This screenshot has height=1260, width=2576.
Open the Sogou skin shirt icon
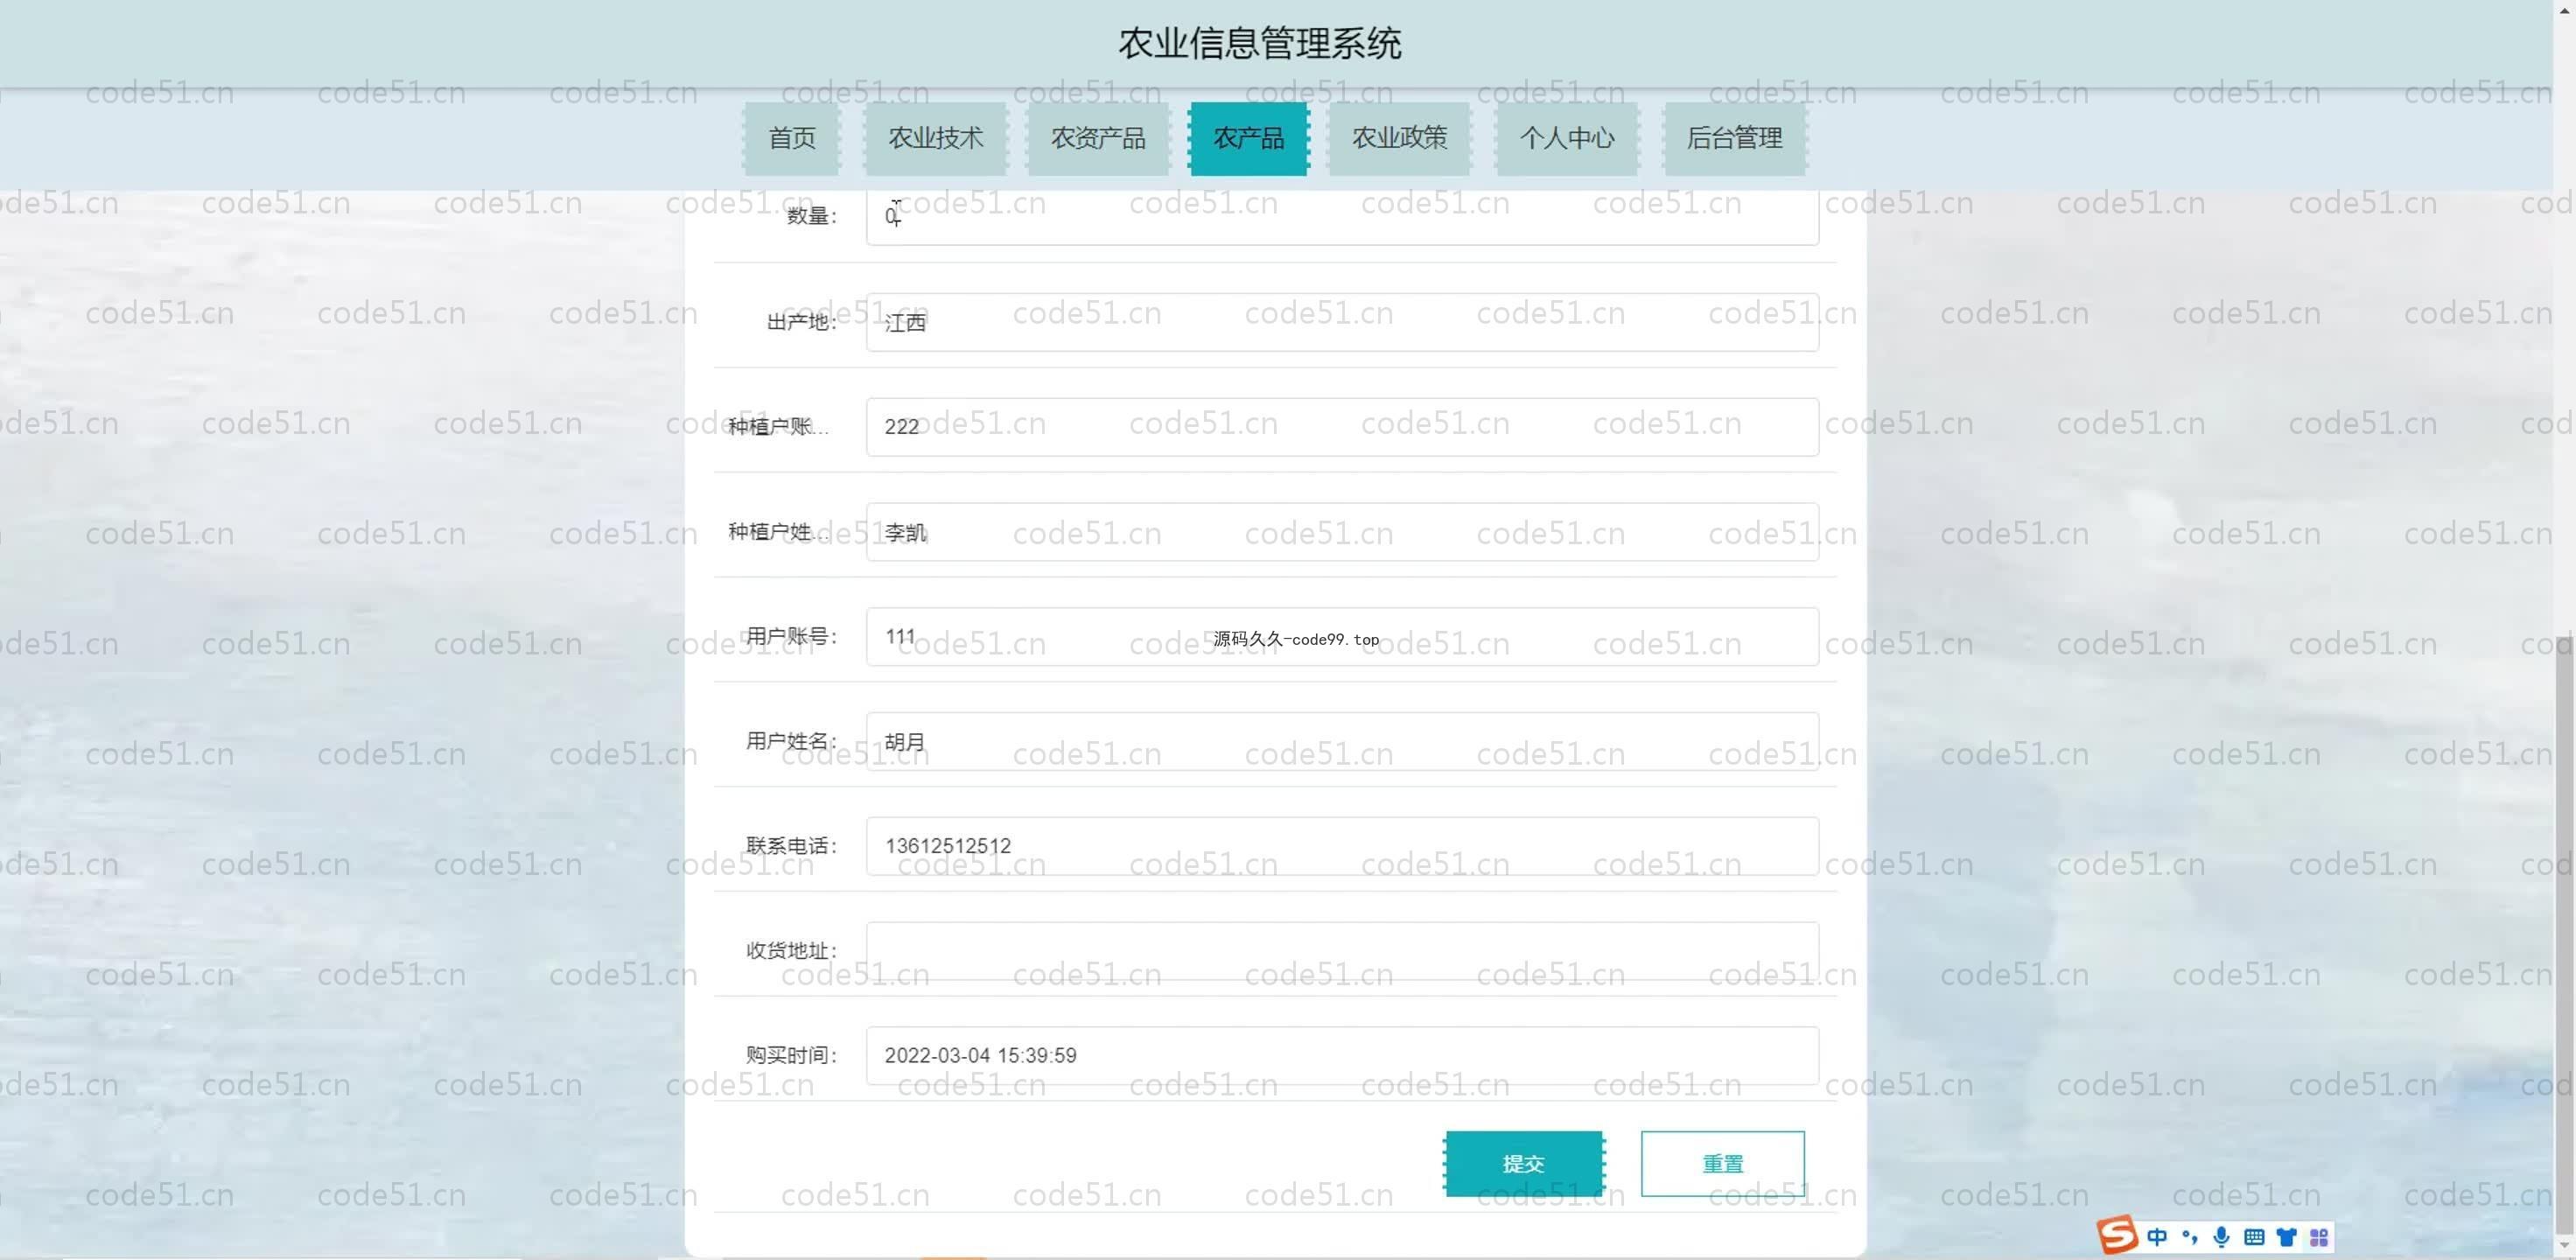coord(2286,1237)
